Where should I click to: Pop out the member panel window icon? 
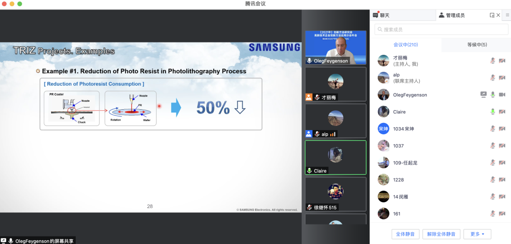492,15
